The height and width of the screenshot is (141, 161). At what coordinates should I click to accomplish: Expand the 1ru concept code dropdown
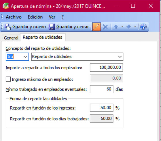coord(25,57)
